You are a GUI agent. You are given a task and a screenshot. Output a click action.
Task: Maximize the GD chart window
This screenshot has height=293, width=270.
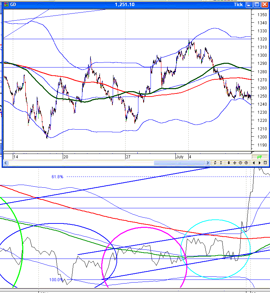click(x=257, y=5)
